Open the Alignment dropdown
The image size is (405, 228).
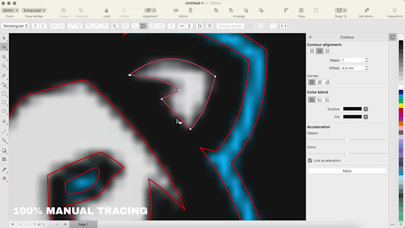[150, 10]
